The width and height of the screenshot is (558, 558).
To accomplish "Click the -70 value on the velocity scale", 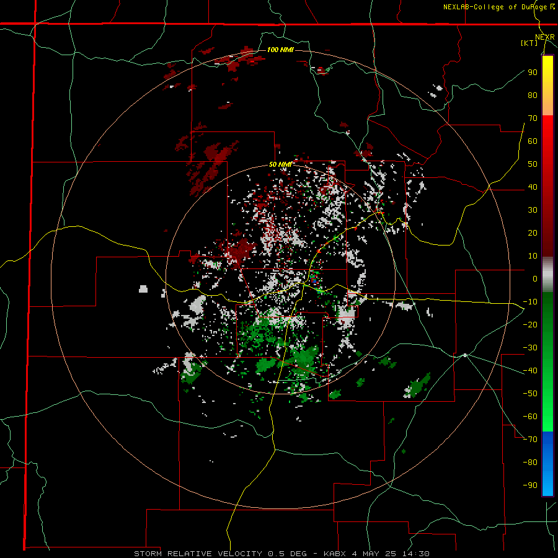I will coord(530,439).
